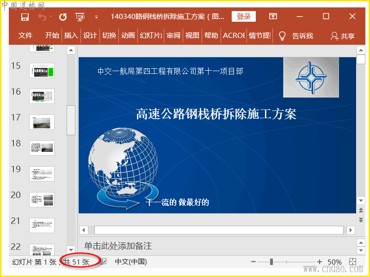370x277 pixels.
Task: Click the slide title 高速公路钢栈桥拆除施工方案
Action: [216, 114]
